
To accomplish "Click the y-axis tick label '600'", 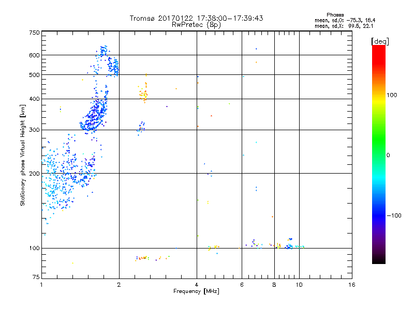I will click(x=34, y=55).
